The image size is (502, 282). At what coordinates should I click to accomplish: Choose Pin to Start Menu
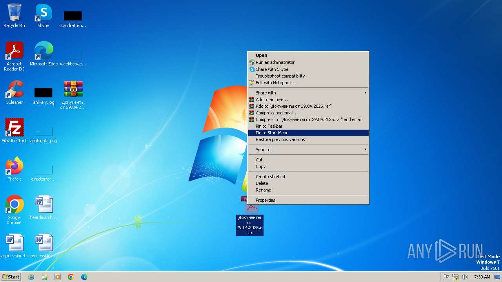coord(308,133)
